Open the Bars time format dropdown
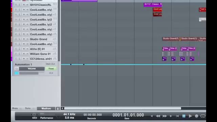The image size is (217, 122). coord(127,118)
